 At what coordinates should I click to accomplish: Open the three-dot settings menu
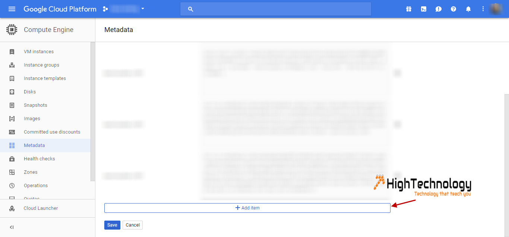(483, 9)
